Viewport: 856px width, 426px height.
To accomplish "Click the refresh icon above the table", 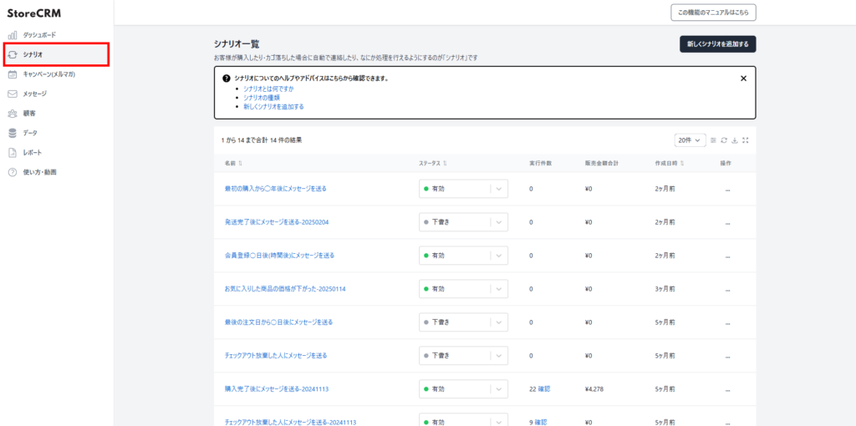I will pos(724,140).
